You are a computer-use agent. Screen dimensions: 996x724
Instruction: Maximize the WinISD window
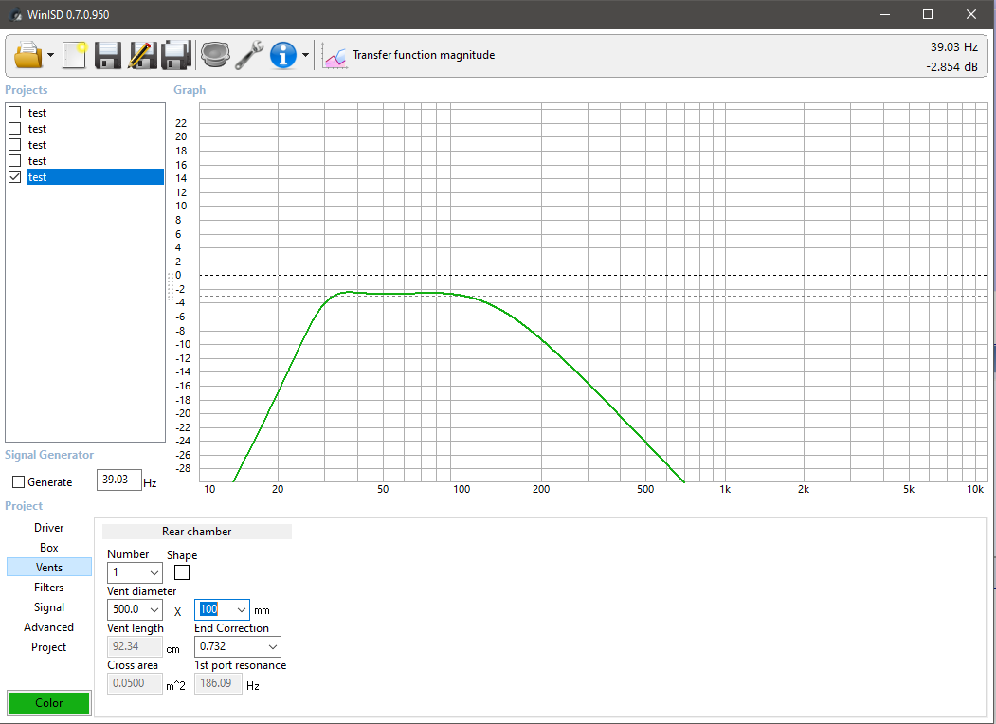[928, 14]
